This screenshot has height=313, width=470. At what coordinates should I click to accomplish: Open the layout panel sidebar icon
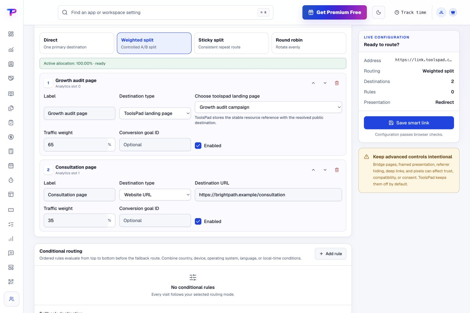pos(11,194)
